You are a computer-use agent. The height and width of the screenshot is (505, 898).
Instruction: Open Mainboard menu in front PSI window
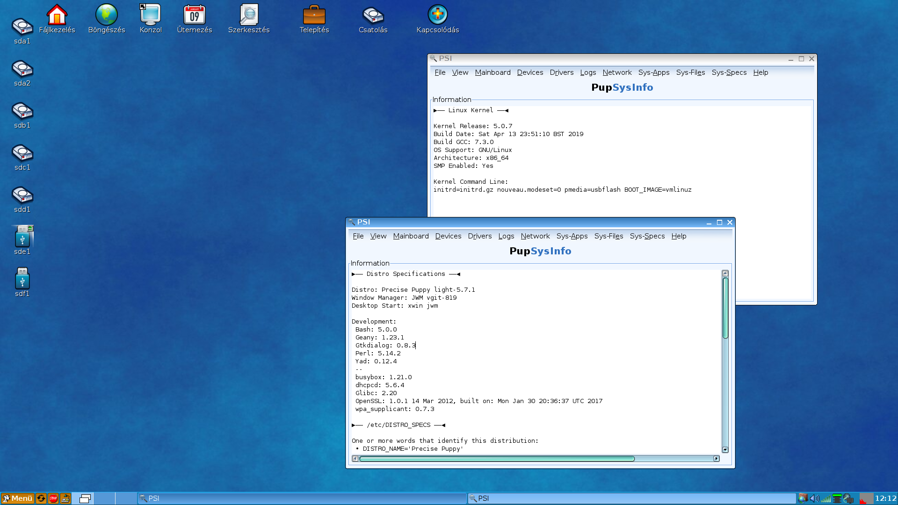(x=411, y=236)
